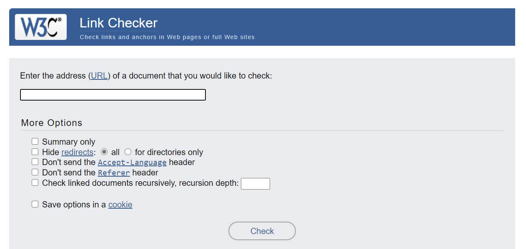The width and height of the screenshot is (526, 249).
Task: Focus the document address input field
Action: click(113, 95)
